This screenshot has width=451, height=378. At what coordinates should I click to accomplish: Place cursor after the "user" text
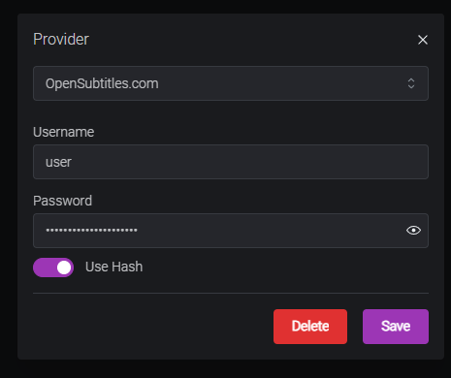(x=73, y=162)
